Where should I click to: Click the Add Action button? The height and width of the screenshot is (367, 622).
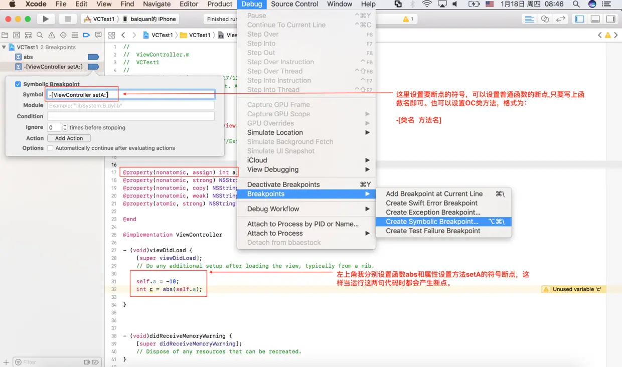pyautogui.click(x=69, y=138)
